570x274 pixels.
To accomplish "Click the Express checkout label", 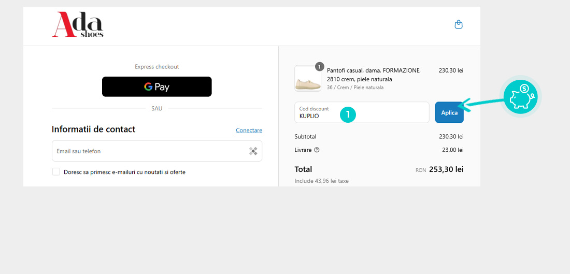I will click(x=156, y=67).
